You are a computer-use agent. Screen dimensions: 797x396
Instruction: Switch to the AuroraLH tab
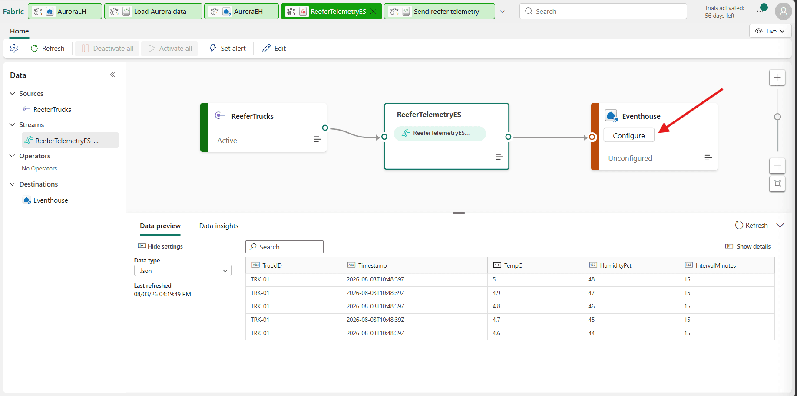pos(65,11)
